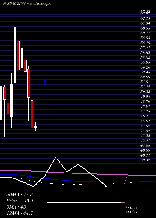Click the 39.32 price label
This screenshot has height=218, width=156.
click(x=145, y=160)
